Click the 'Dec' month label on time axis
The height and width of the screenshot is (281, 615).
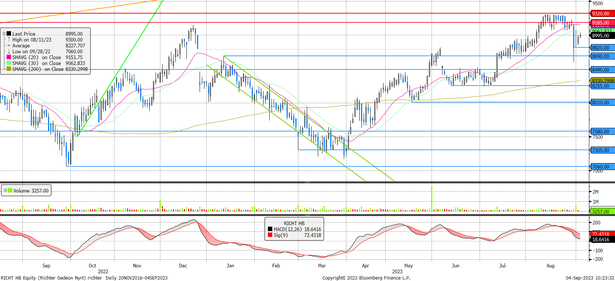pyautogui.click(x=183, y=266)
